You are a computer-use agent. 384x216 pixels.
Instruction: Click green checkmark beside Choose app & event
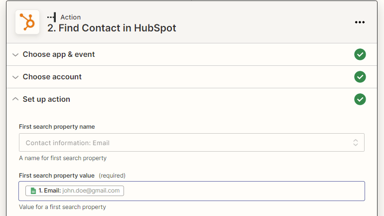click(x=360, y=54)
